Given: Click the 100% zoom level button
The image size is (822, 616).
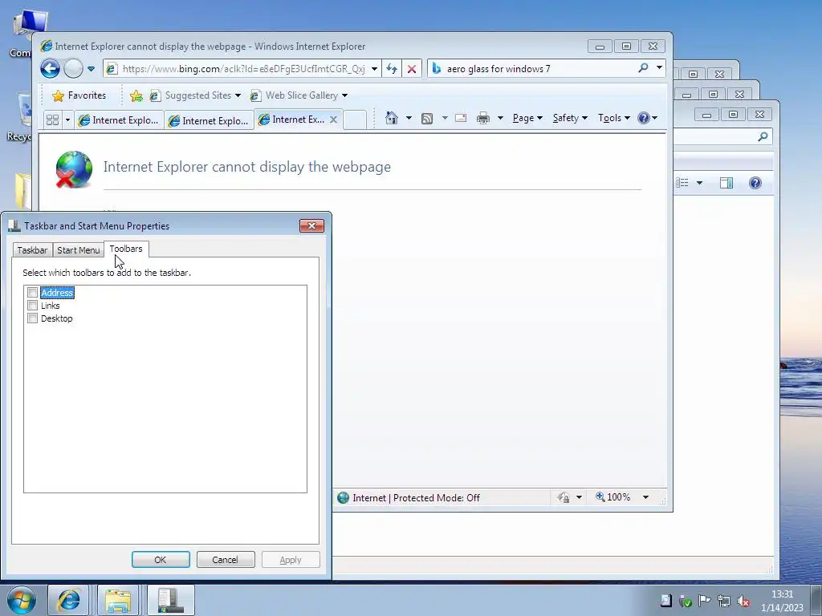Looking at the screenshot, I should pyautogui.click(x=612, y=497).
